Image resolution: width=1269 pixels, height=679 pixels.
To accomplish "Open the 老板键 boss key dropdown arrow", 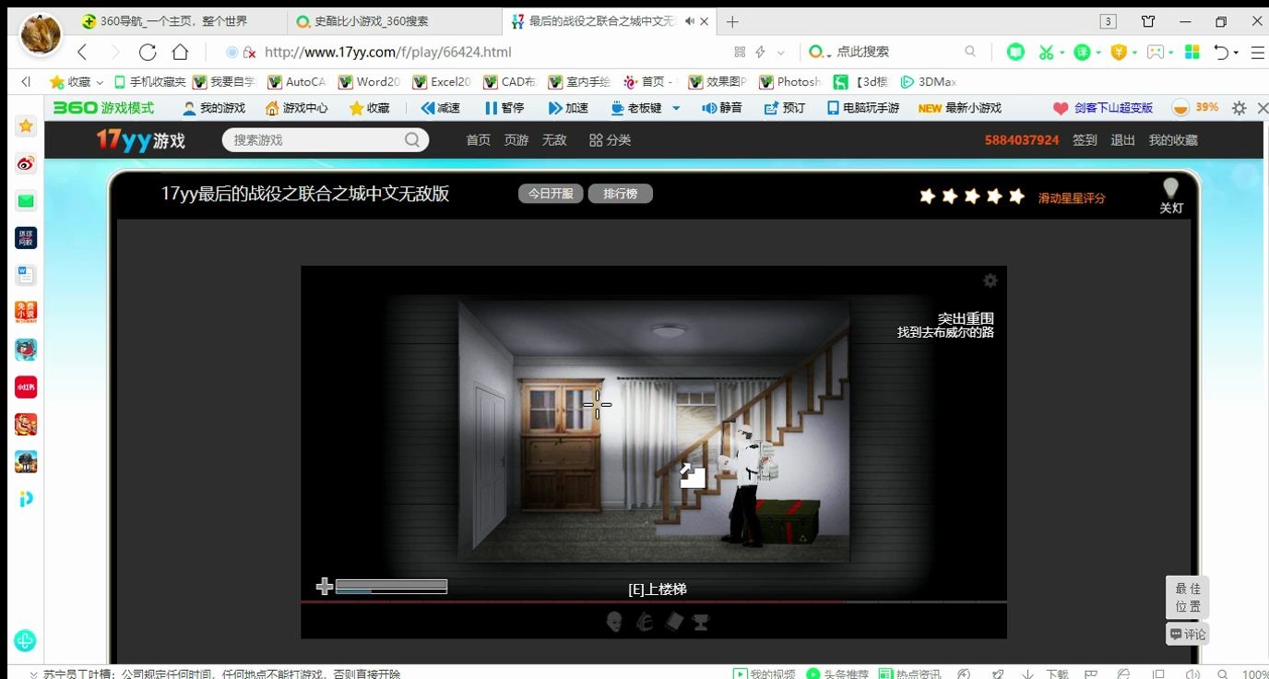I will pos(676,108).
